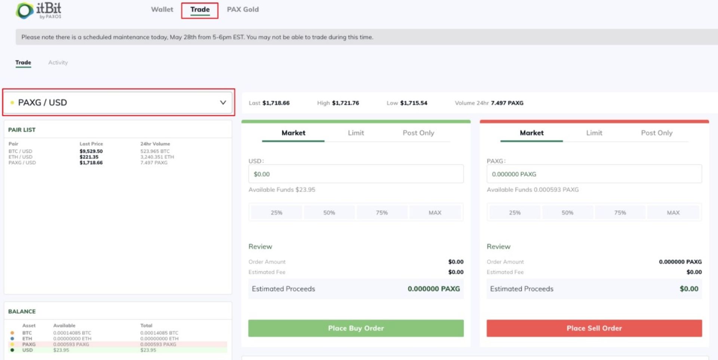
Task: Open the Activity sub-tab
Action: pyautogui.click(x=58, y=63)
